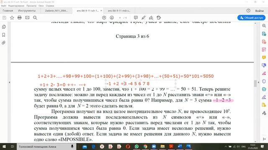Open the Window menu
Image resolution: width=268 pixels, height=150 pixels.
pos(41,5)
